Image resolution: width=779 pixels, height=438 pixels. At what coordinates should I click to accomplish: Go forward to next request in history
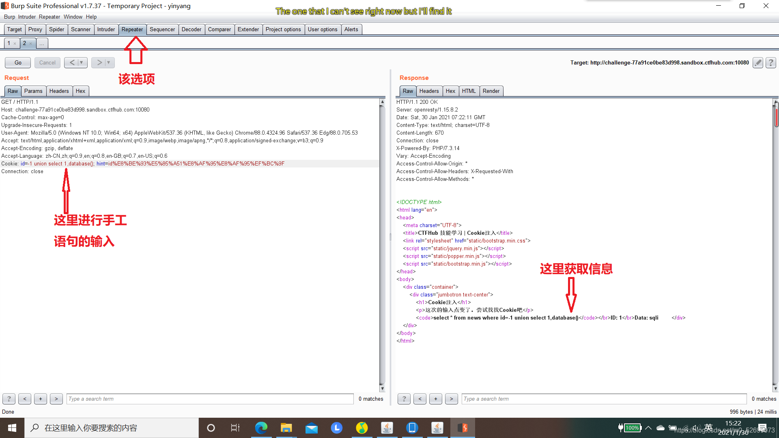(x=99, y=62)
